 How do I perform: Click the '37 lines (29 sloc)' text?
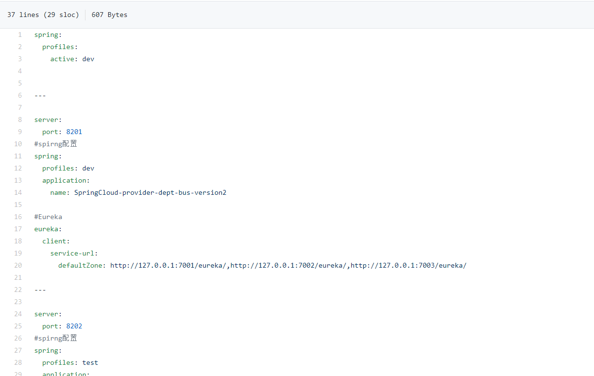(43, 15)
